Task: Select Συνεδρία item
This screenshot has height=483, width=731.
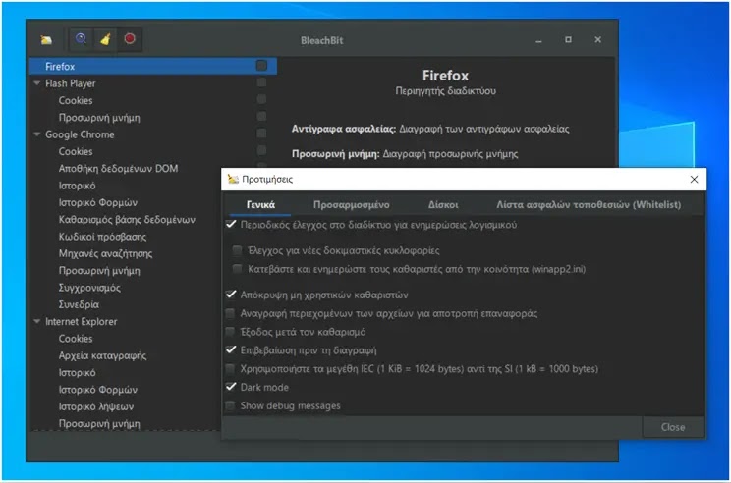Action: pos(79,304)
